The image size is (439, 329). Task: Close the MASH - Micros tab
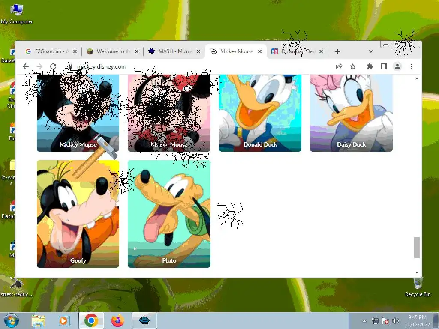198,51
